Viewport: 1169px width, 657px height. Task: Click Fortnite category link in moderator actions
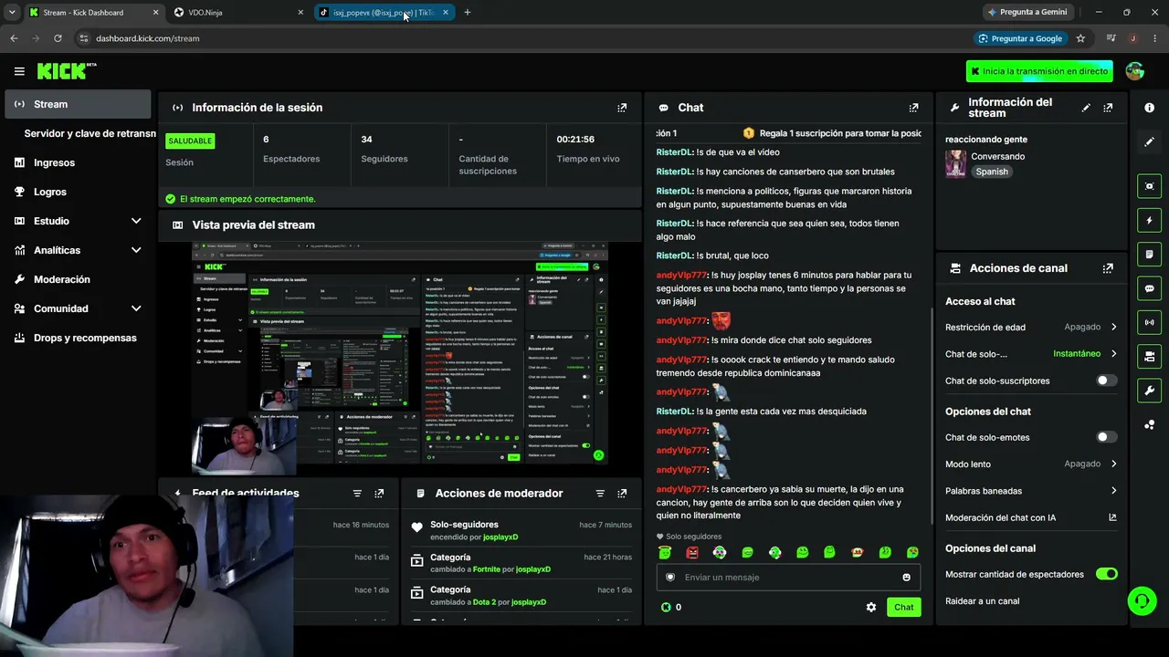pos(487,569)
